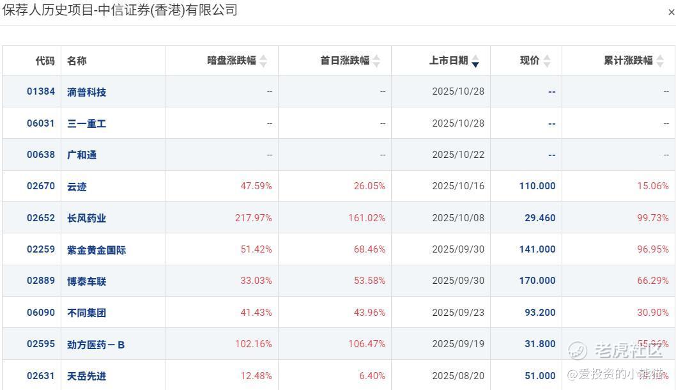676x390 pixels.
Task: Click cumulative gain 30.90%
Action: (653, 313)
